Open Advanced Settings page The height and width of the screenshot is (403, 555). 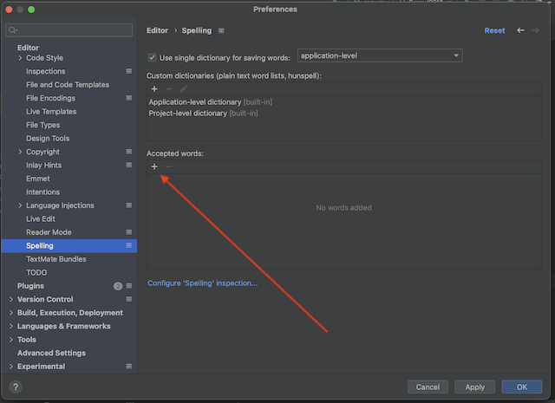(x=51, y=353)
